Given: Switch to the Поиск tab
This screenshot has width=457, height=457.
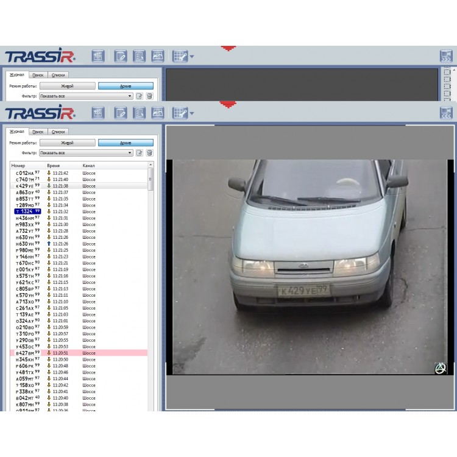Looking at the screenshot, I should coord(38,132).
